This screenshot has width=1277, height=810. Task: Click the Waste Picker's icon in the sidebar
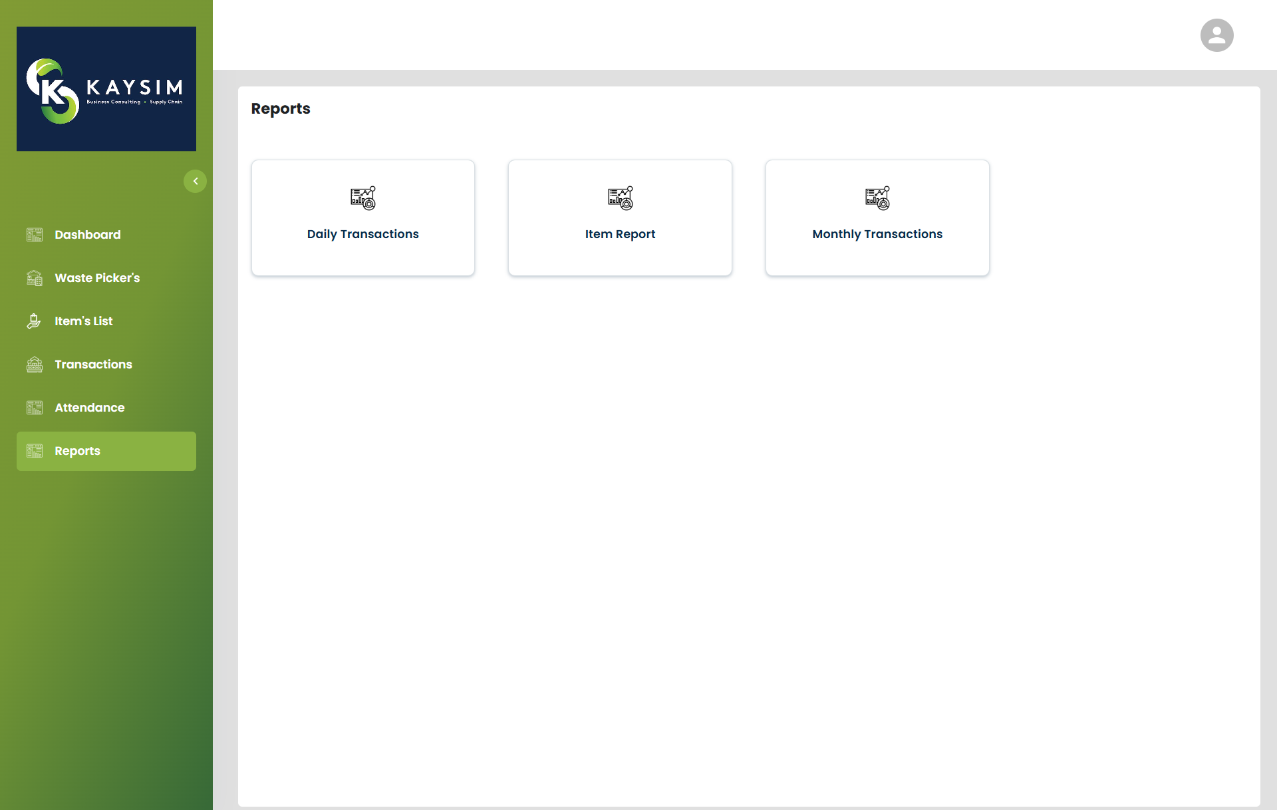coord(34,278)
